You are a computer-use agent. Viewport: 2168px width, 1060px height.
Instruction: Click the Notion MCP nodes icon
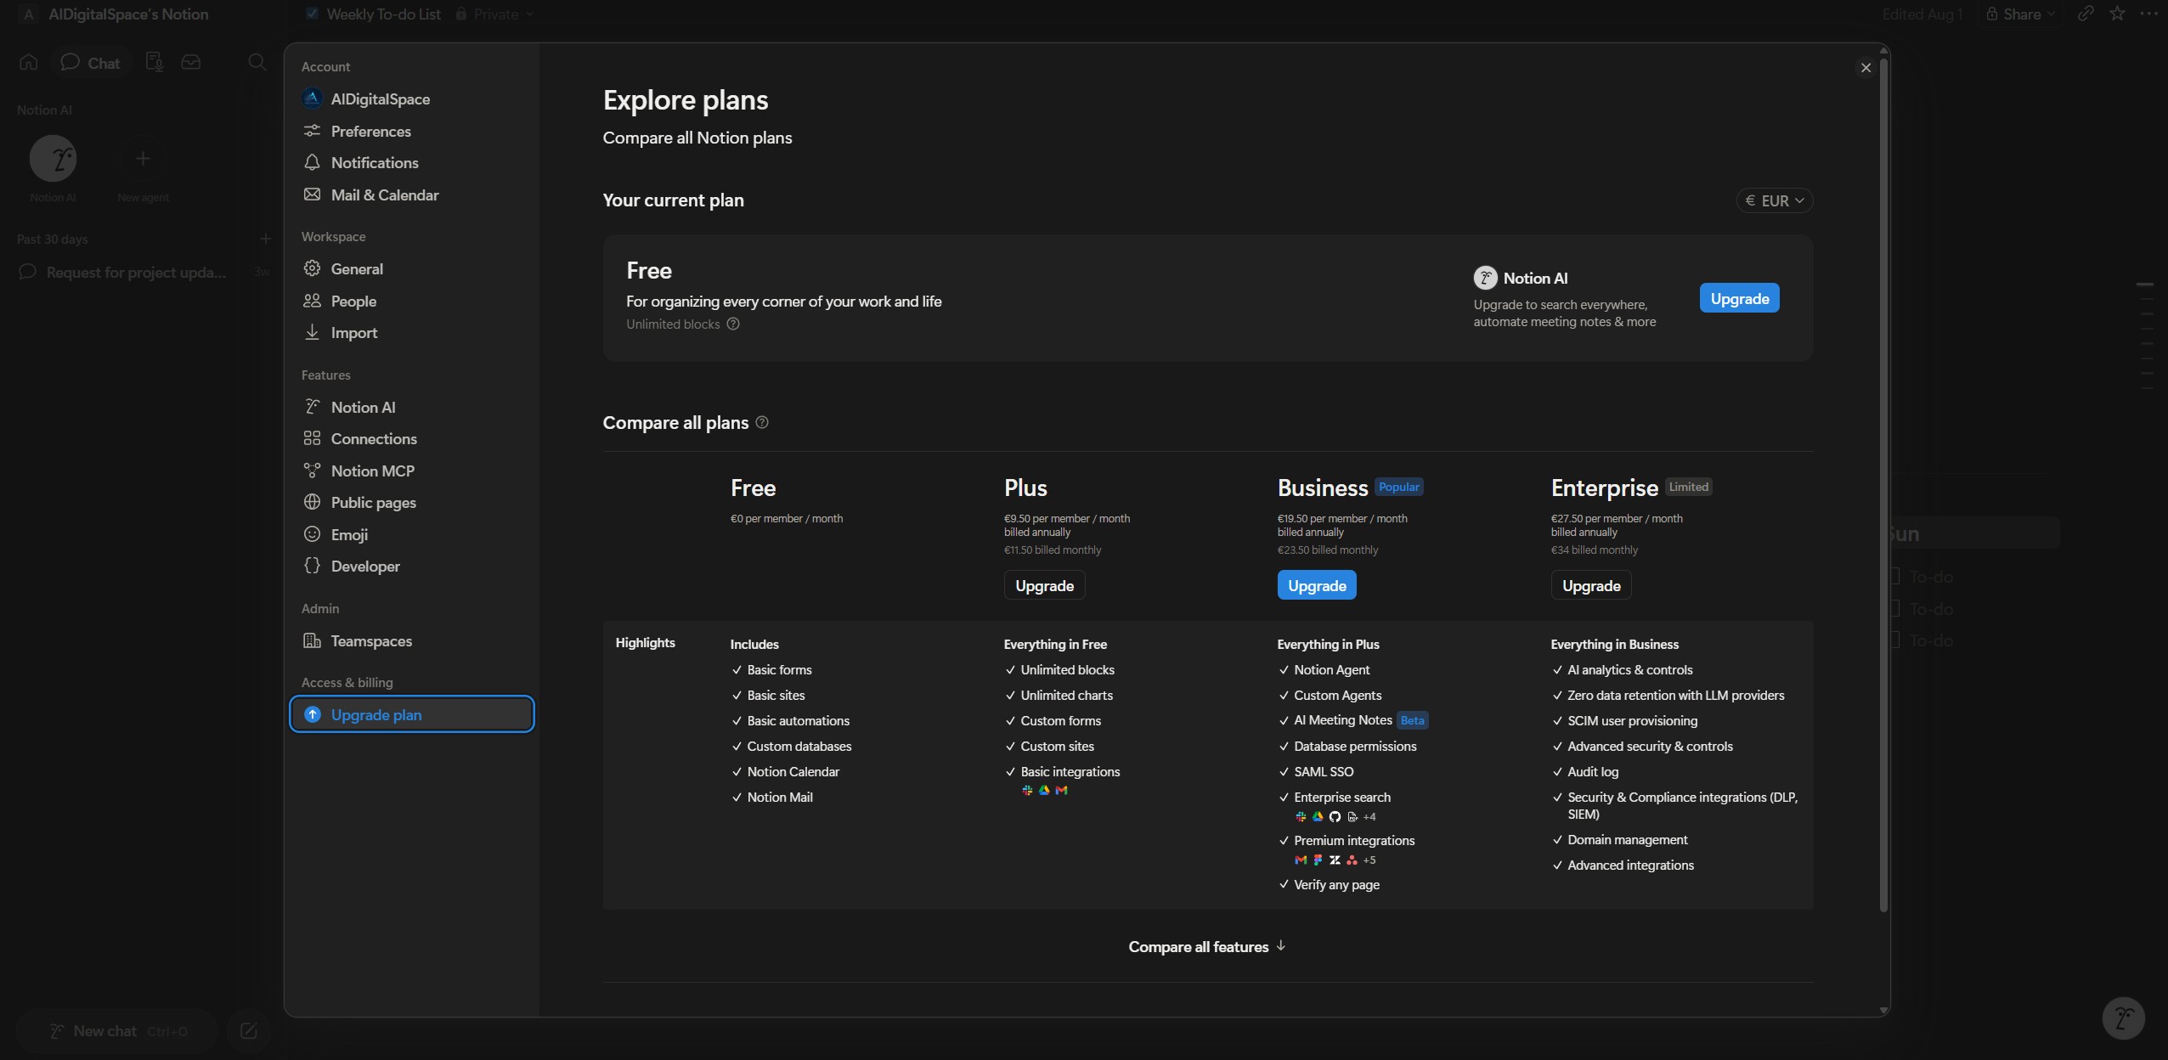[x=312, y=471]
